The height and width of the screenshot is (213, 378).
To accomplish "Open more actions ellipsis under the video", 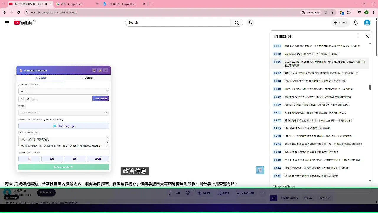I will click(262, 193).
